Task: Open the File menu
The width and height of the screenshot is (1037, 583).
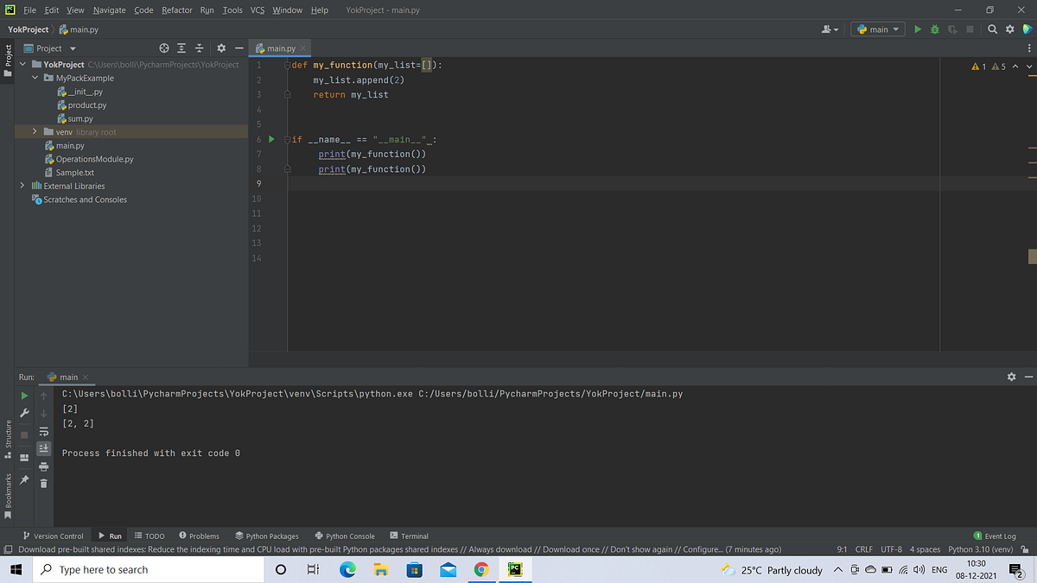Action: click(x=29, y=10)
